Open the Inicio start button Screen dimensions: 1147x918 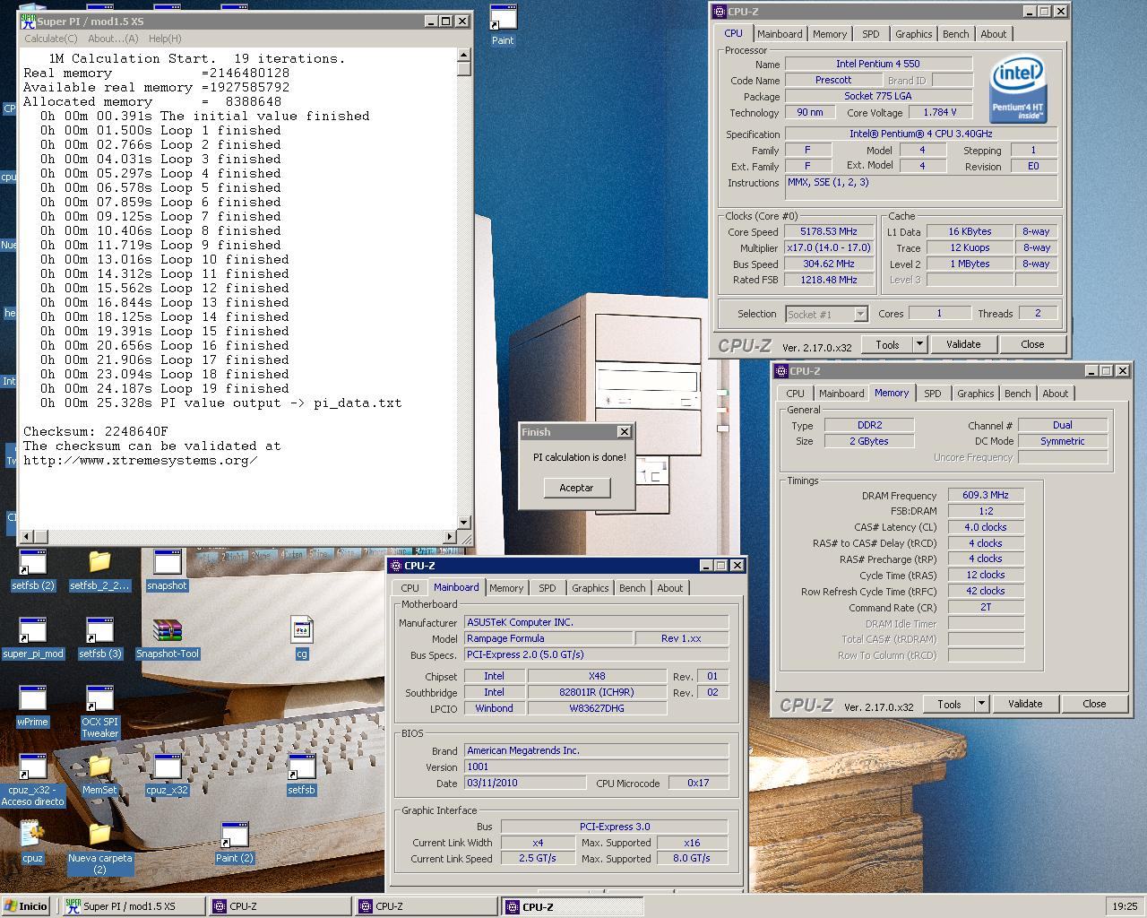click(25, 906)
